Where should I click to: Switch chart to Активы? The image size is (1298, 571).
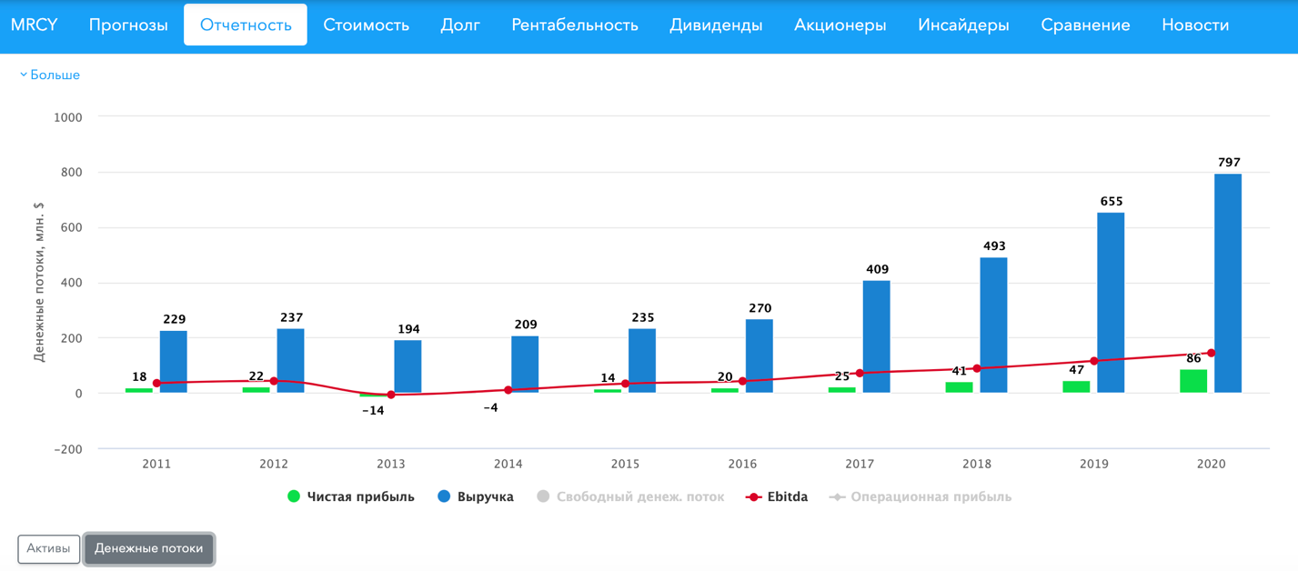tap(48, 548)
